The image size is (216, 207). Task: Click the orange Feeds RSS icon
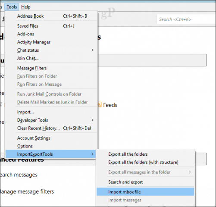coord(100,105)
